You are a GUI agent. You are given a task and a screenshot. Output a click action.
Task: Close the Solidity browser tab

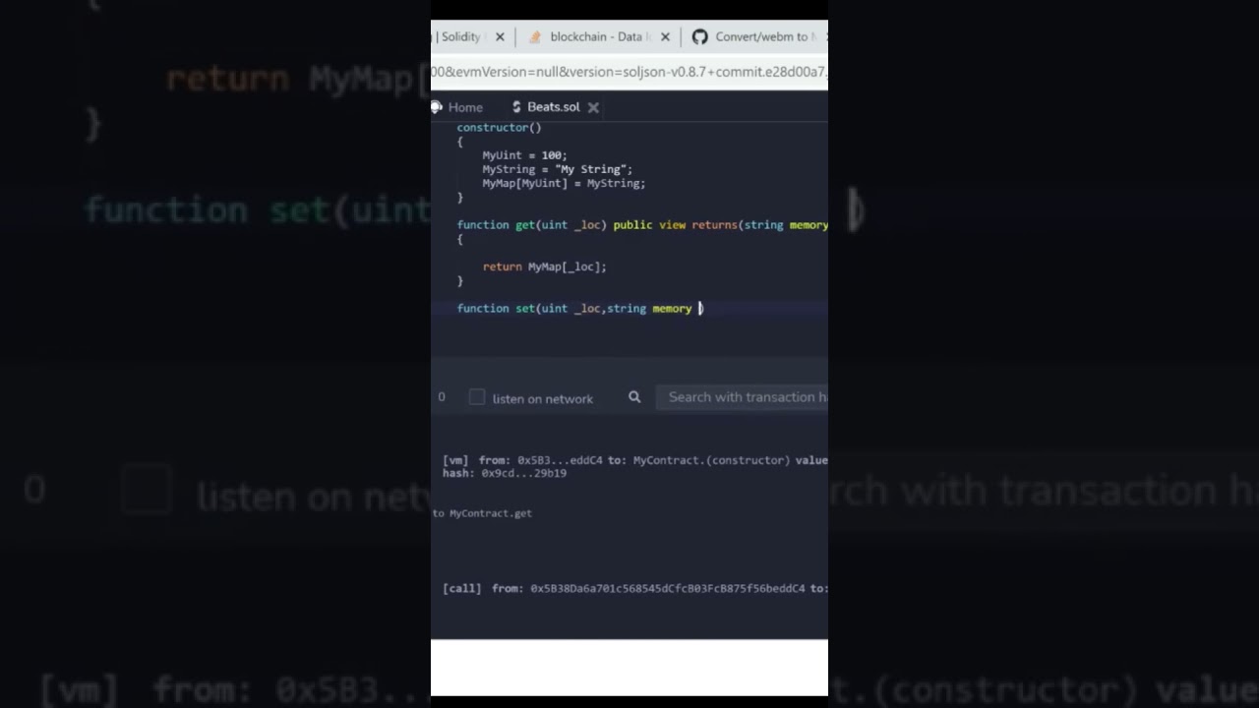tap(500, 37)
